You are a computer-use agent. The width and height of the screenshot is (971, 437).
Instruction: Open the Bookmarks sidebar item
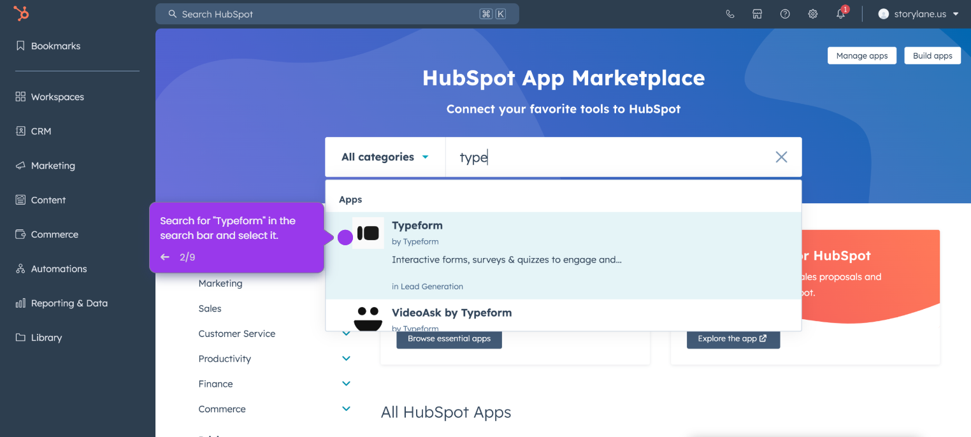[55, 45]
